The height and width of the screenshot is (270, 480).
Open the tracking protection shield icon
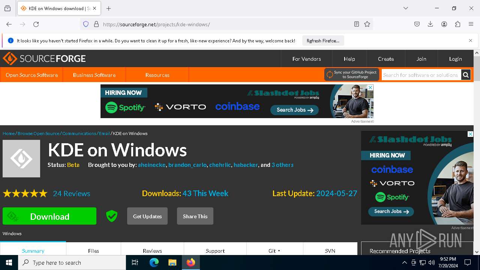(86, 24)
